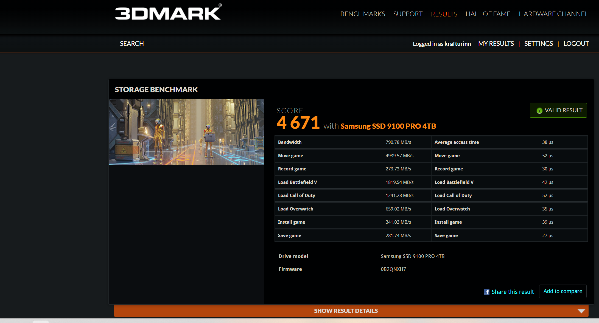
Task: Expand Show Result Details section
Action: click(x=346, y=311)
